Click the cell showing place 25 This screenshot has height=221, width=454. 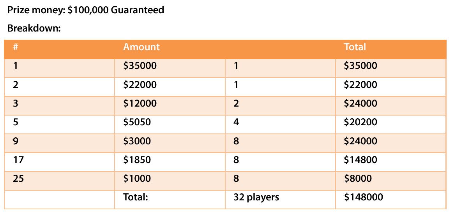[18, 179]
